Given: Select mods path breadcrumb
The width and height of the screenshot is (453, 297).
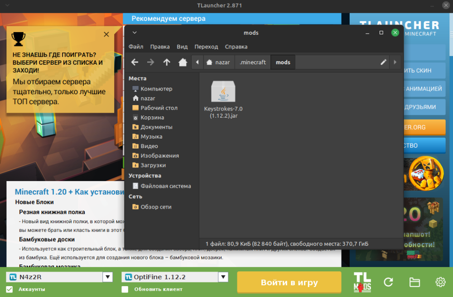Looking at the screenshot, I should click(283, 62).
